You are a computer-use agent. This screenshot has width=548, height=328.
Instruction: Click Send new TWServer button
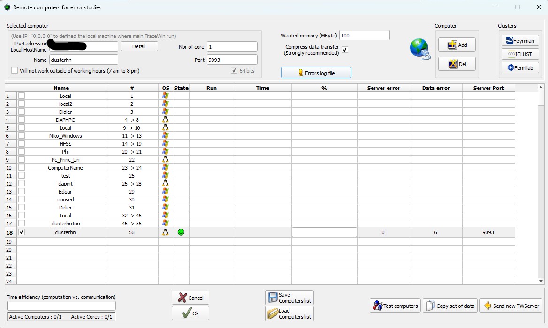pyautogui.click(x=511, y=306)
